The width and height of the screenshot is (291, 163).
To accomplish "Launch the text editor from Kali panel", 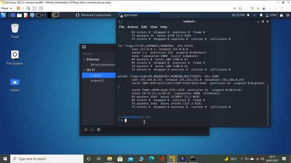I will (26, 15).
